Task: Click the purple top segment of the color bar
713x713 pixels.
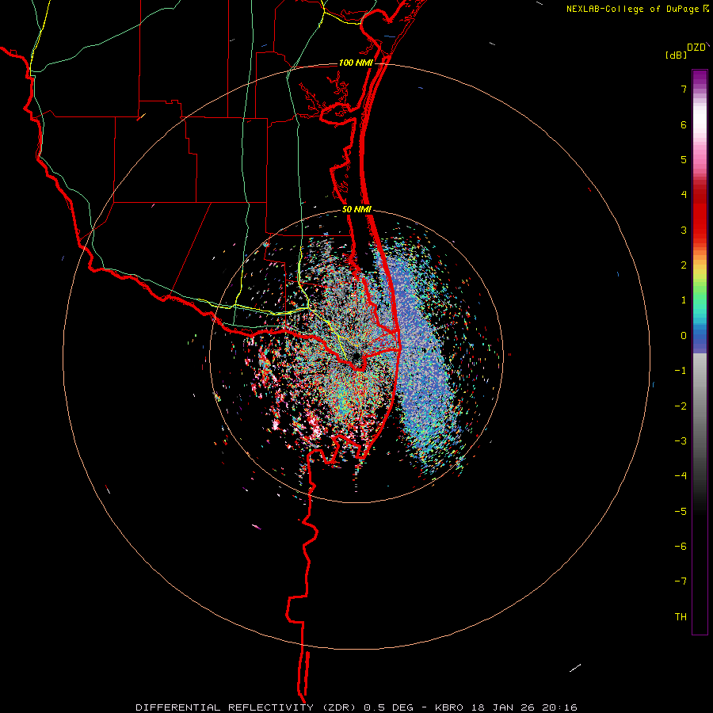Action: click(x=700, y=78)
